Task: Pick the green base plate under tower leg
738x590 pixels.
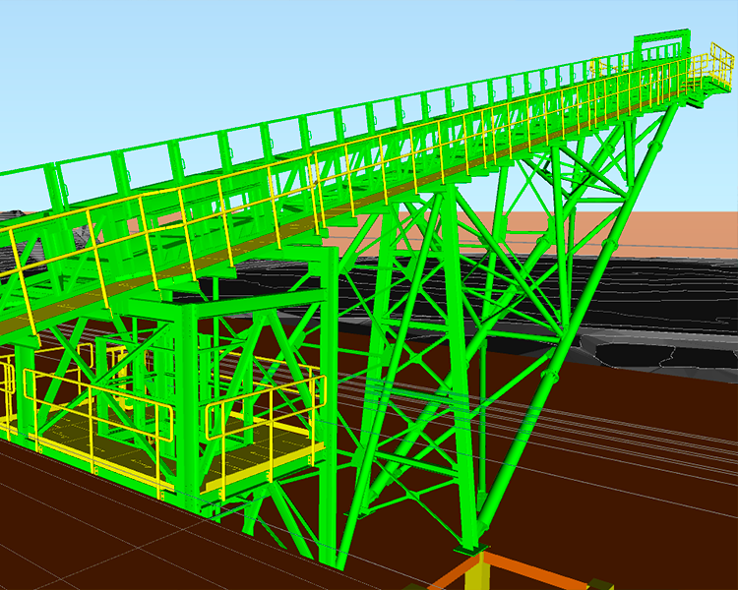Action: tap(470, 550)
